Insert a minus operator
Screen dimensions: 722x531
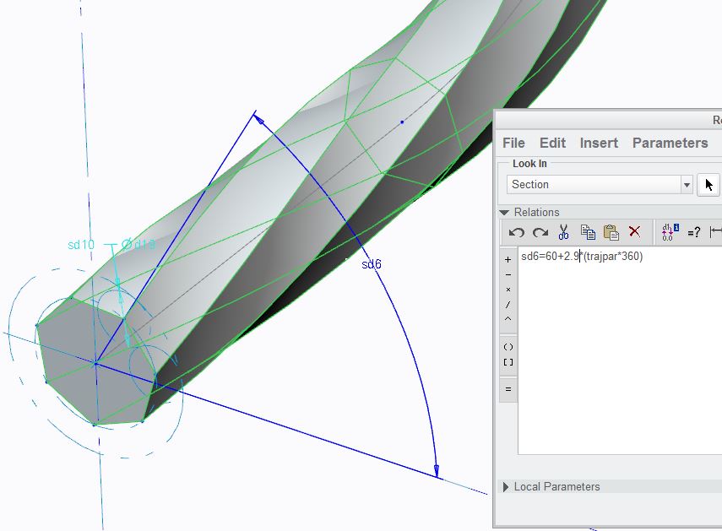(x=508, y=274)
